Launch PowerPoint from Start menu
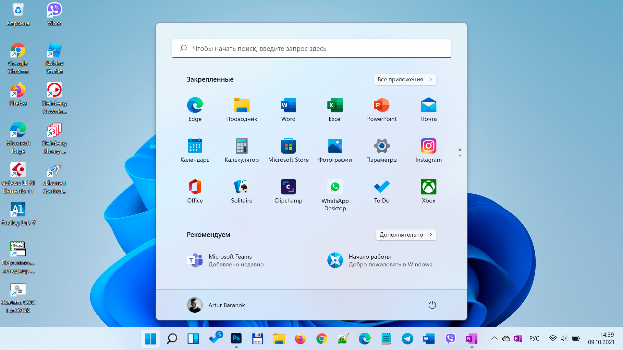 [382, 110]
